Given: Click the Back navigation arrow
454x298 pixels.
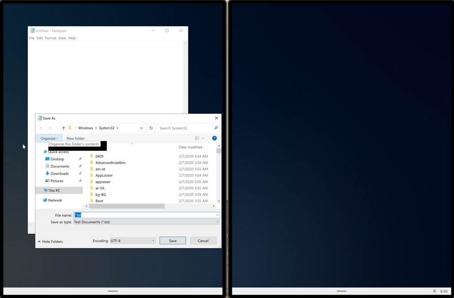Looking at the screenshot, I should 41,128.
